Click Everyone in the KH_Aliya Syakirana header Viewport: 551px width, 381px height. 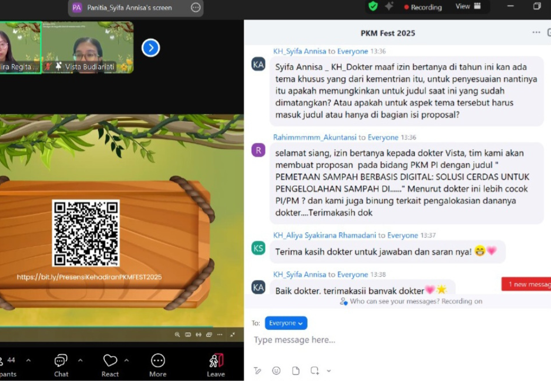pos(403,235)
